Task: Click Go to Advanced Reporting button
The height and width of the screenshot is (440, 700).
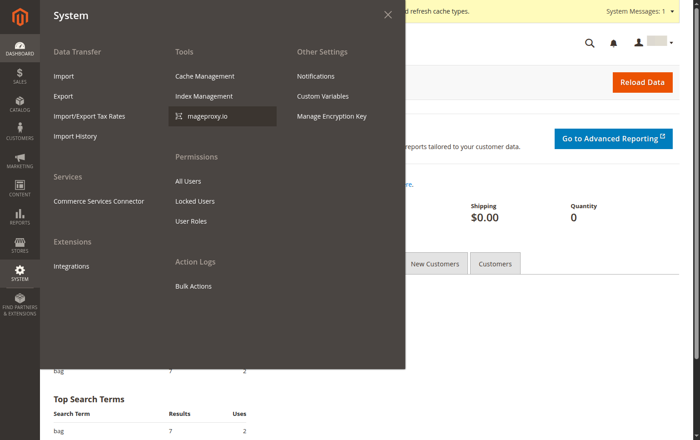Action: (613, 139)
